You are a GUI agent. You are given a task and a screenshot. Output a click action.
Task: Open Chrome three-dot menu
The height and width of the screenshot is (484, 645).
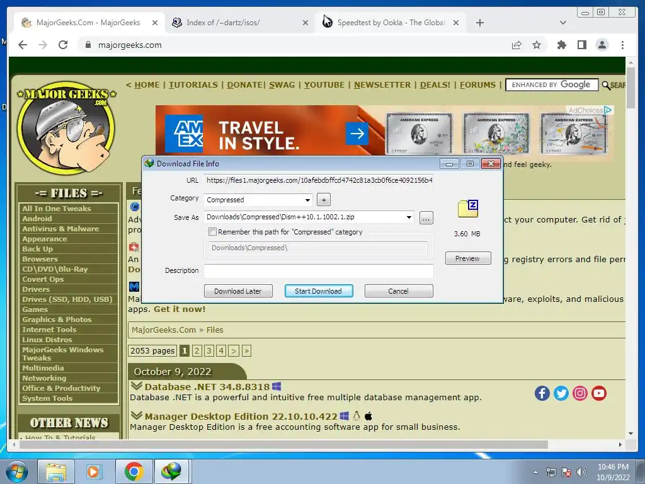coord(622,45)
